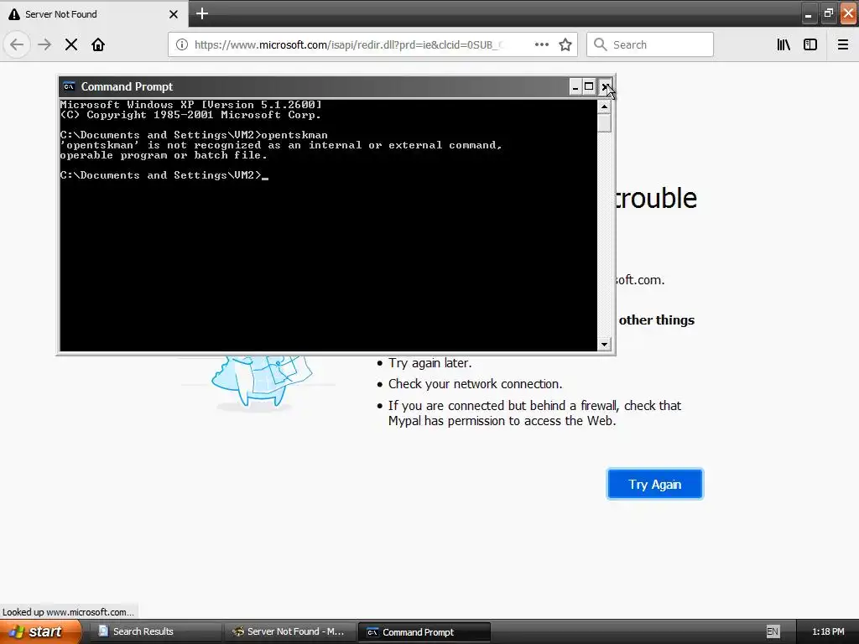Stop loading the page with X icon
The image size is (859, 644).
(x=71, y=44)
